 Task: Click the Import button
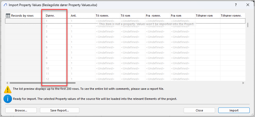point(234,110)
